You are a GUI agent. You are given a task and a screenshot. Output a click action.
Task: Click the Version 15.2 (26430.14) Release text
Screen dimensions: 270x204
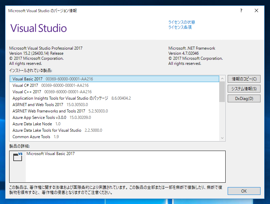[36, 53]
